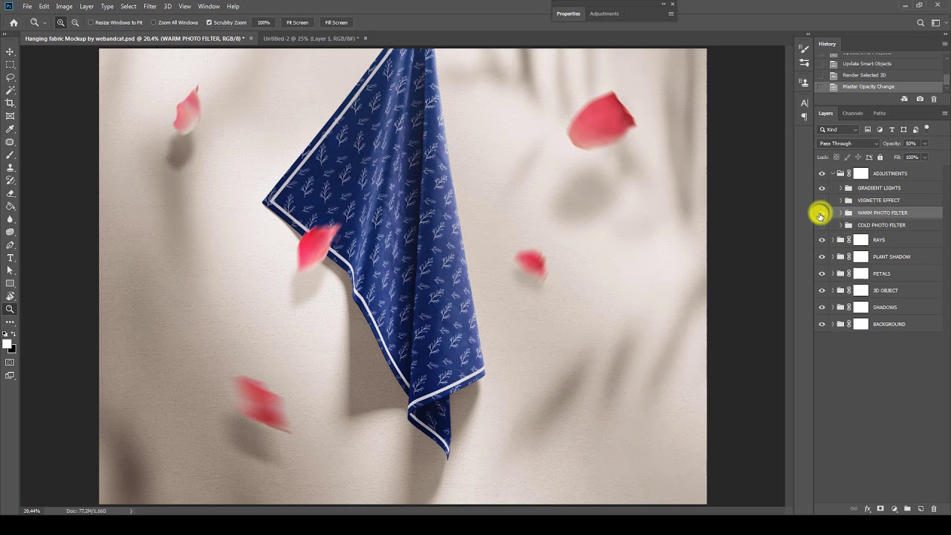Add layer style fx icon
Image resolution: width=951 pixels, height=535 pixels.
(867, 509)
